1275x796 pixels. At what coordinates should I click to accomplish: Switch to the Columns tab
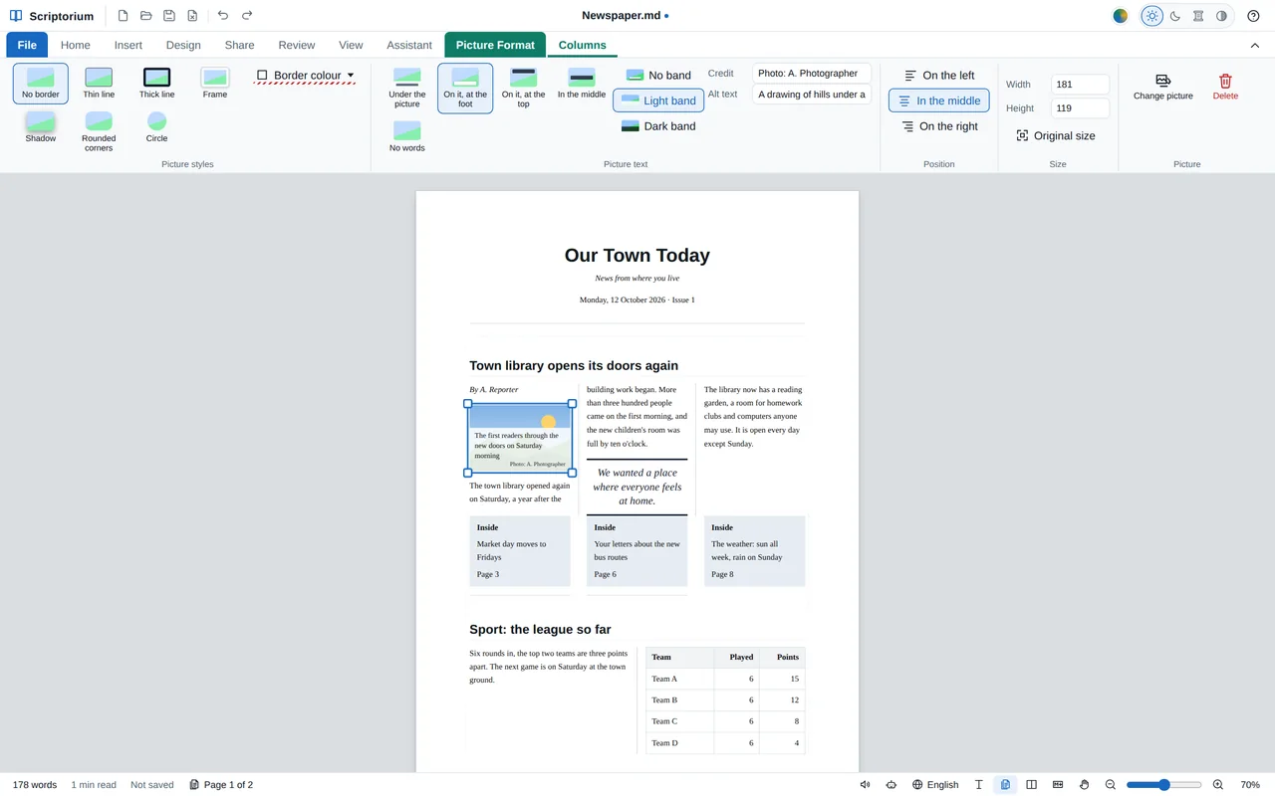click(x=582, y=45)
